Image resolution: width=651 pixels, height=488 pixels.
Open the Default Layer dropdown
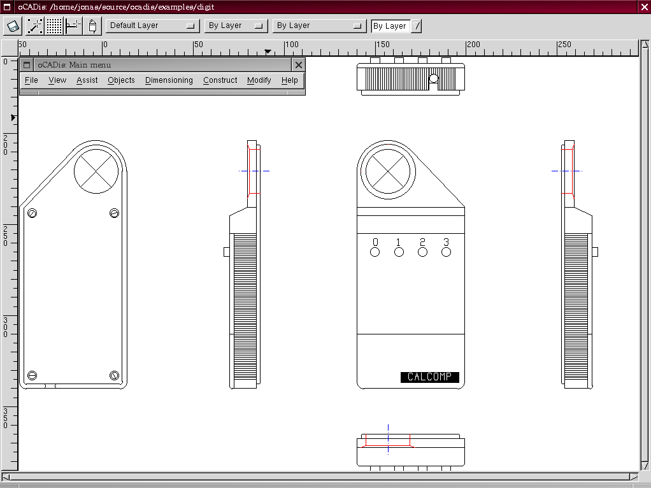tap(153, 26)
